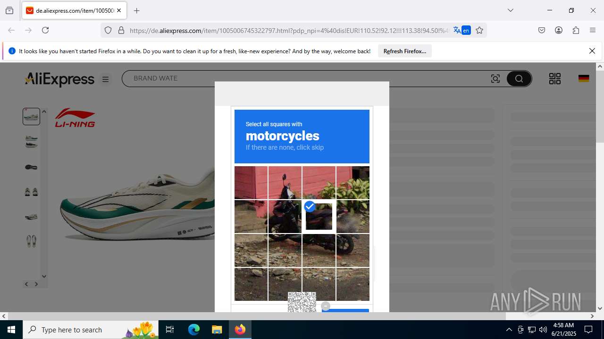Select captcha square with motorcycle mirror
Screen dimensions: 604x339
pos(285,183)
